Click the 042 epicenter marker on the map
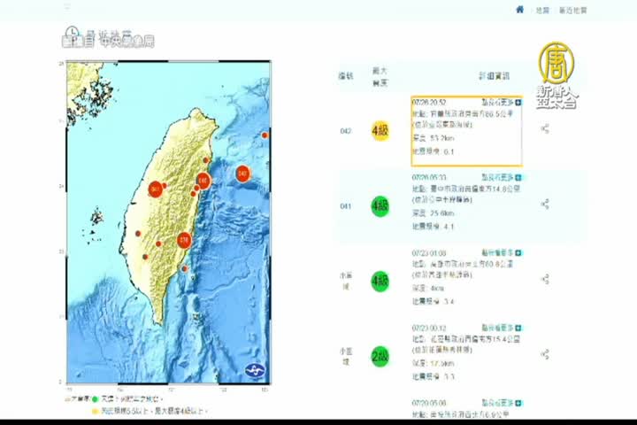637x425 pixels. pyautogui.click(x=242, y=174)
